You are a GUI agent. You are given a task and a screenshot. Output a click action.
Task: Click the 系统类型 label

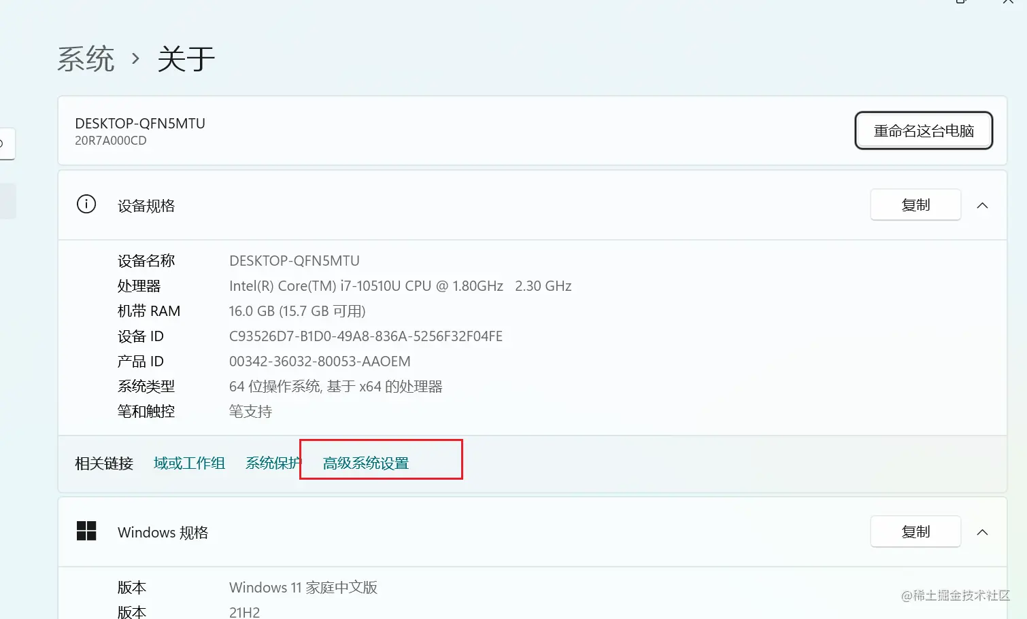click(146, 387)
